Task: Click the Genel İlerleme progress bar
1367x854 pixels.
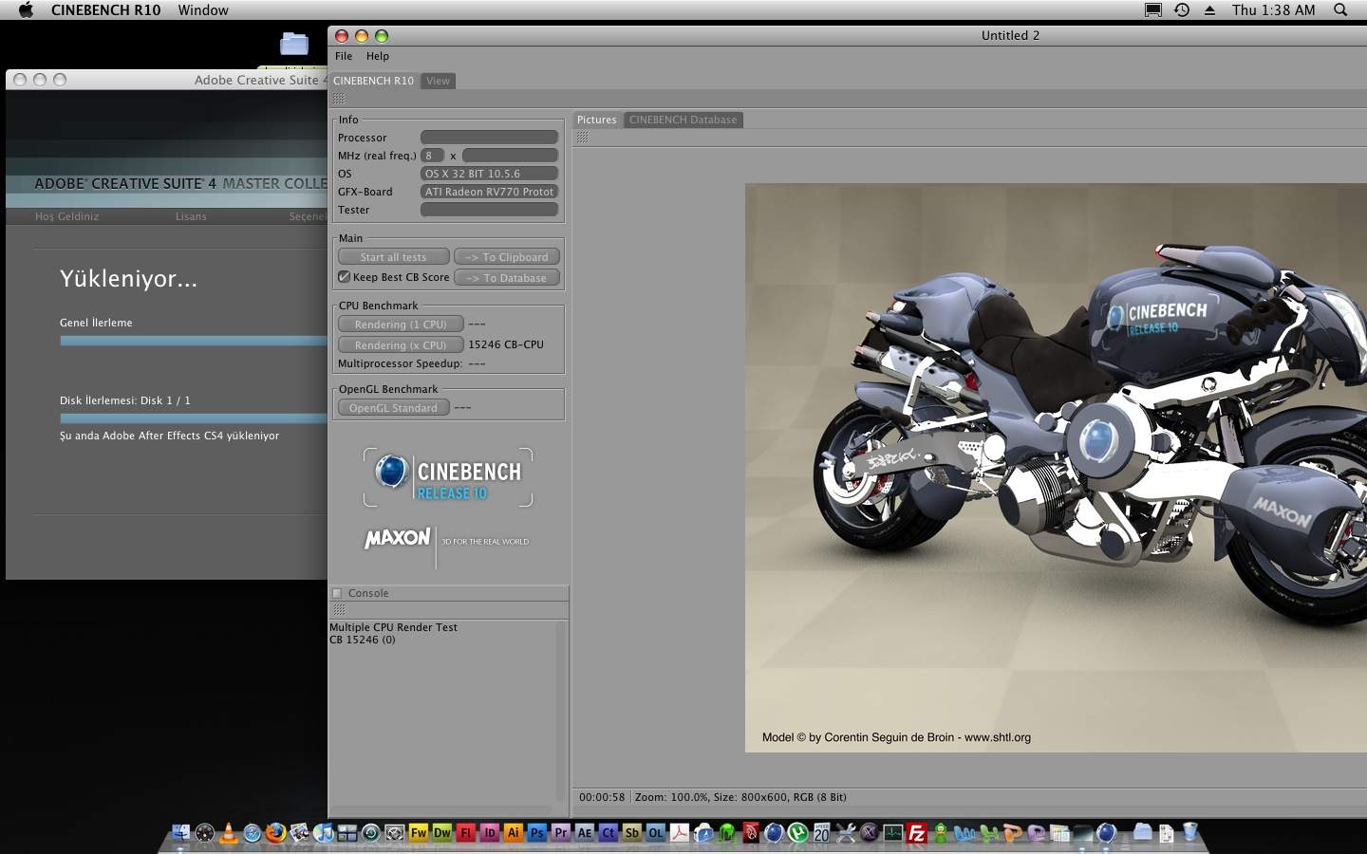Action: click(x=194, y=341)
